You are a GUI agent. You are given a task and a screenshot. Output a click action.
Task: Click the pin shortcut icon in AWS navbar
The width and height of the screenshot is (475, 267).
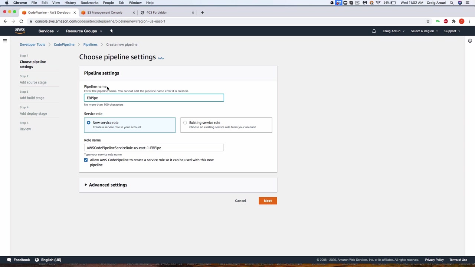coord(111,31)
